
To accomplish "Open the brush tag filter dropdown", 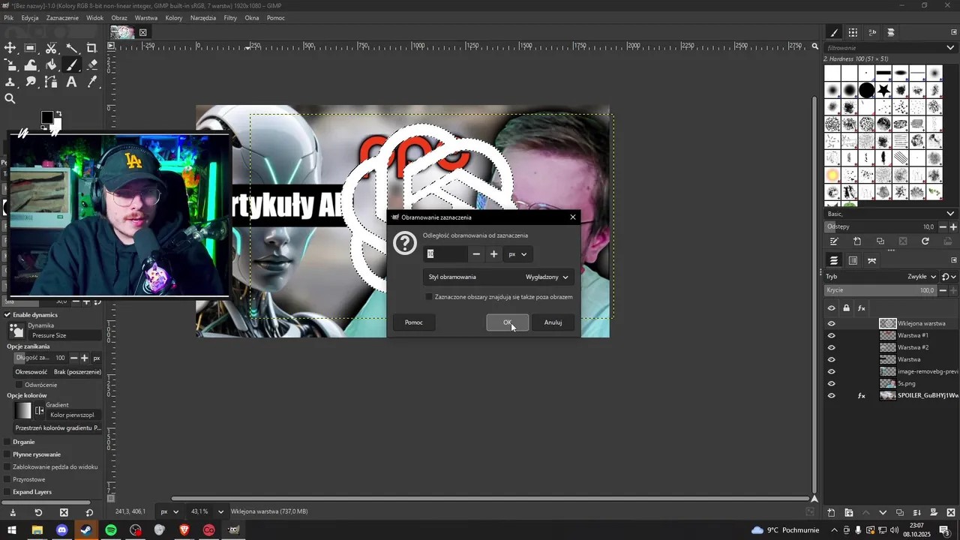I will (x=950, y=47).
